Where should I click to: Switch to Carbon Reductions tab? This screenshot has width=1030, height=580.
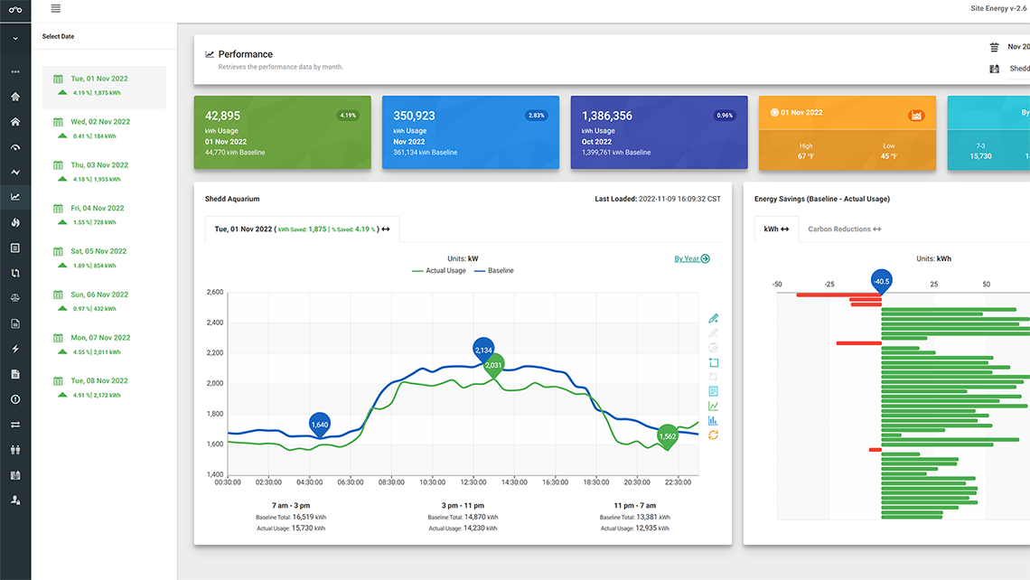[844, 229]
